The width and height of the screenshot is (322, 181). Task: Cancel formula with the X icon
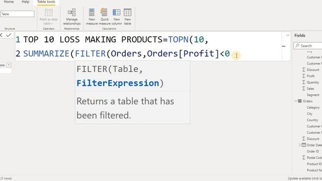[x=1, y=35]
